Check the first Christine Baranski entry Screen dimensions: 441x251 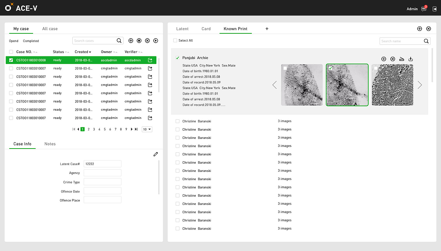point(177,121)
